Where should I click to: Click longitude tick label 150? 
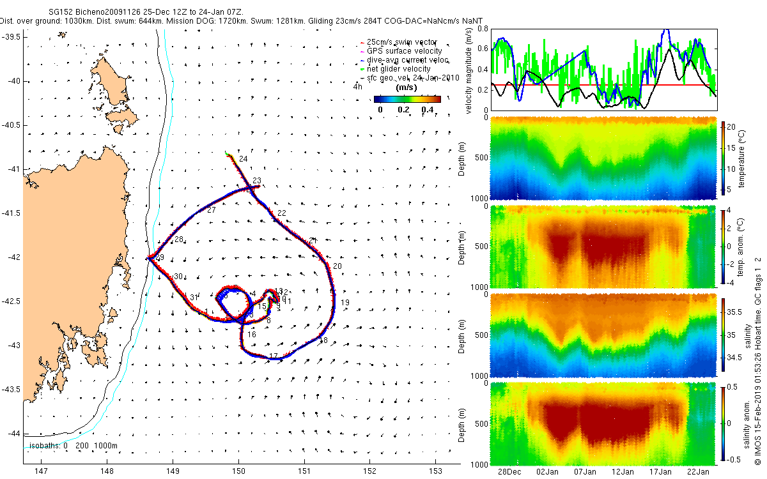[238, 470]
